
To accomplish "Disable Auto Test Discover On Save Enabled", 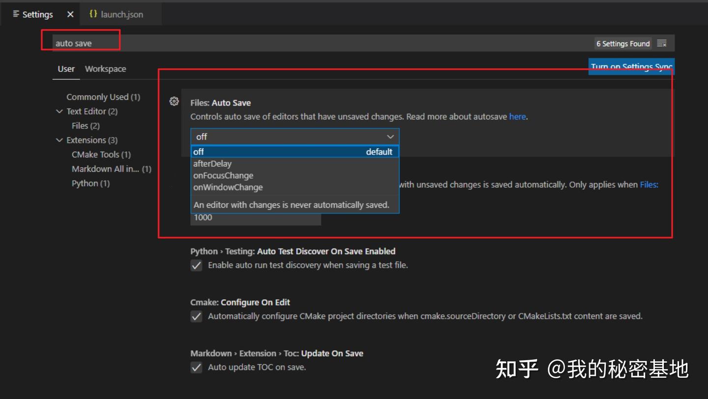I will pos(196,265).
